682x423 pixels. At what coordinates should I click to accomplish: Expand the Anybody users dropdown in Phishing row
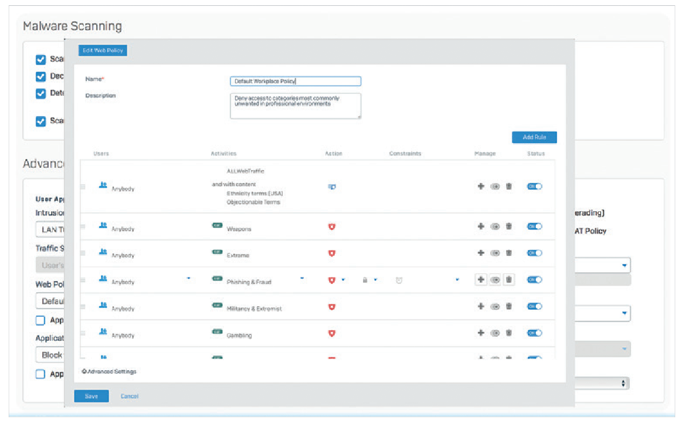(188, 278)
